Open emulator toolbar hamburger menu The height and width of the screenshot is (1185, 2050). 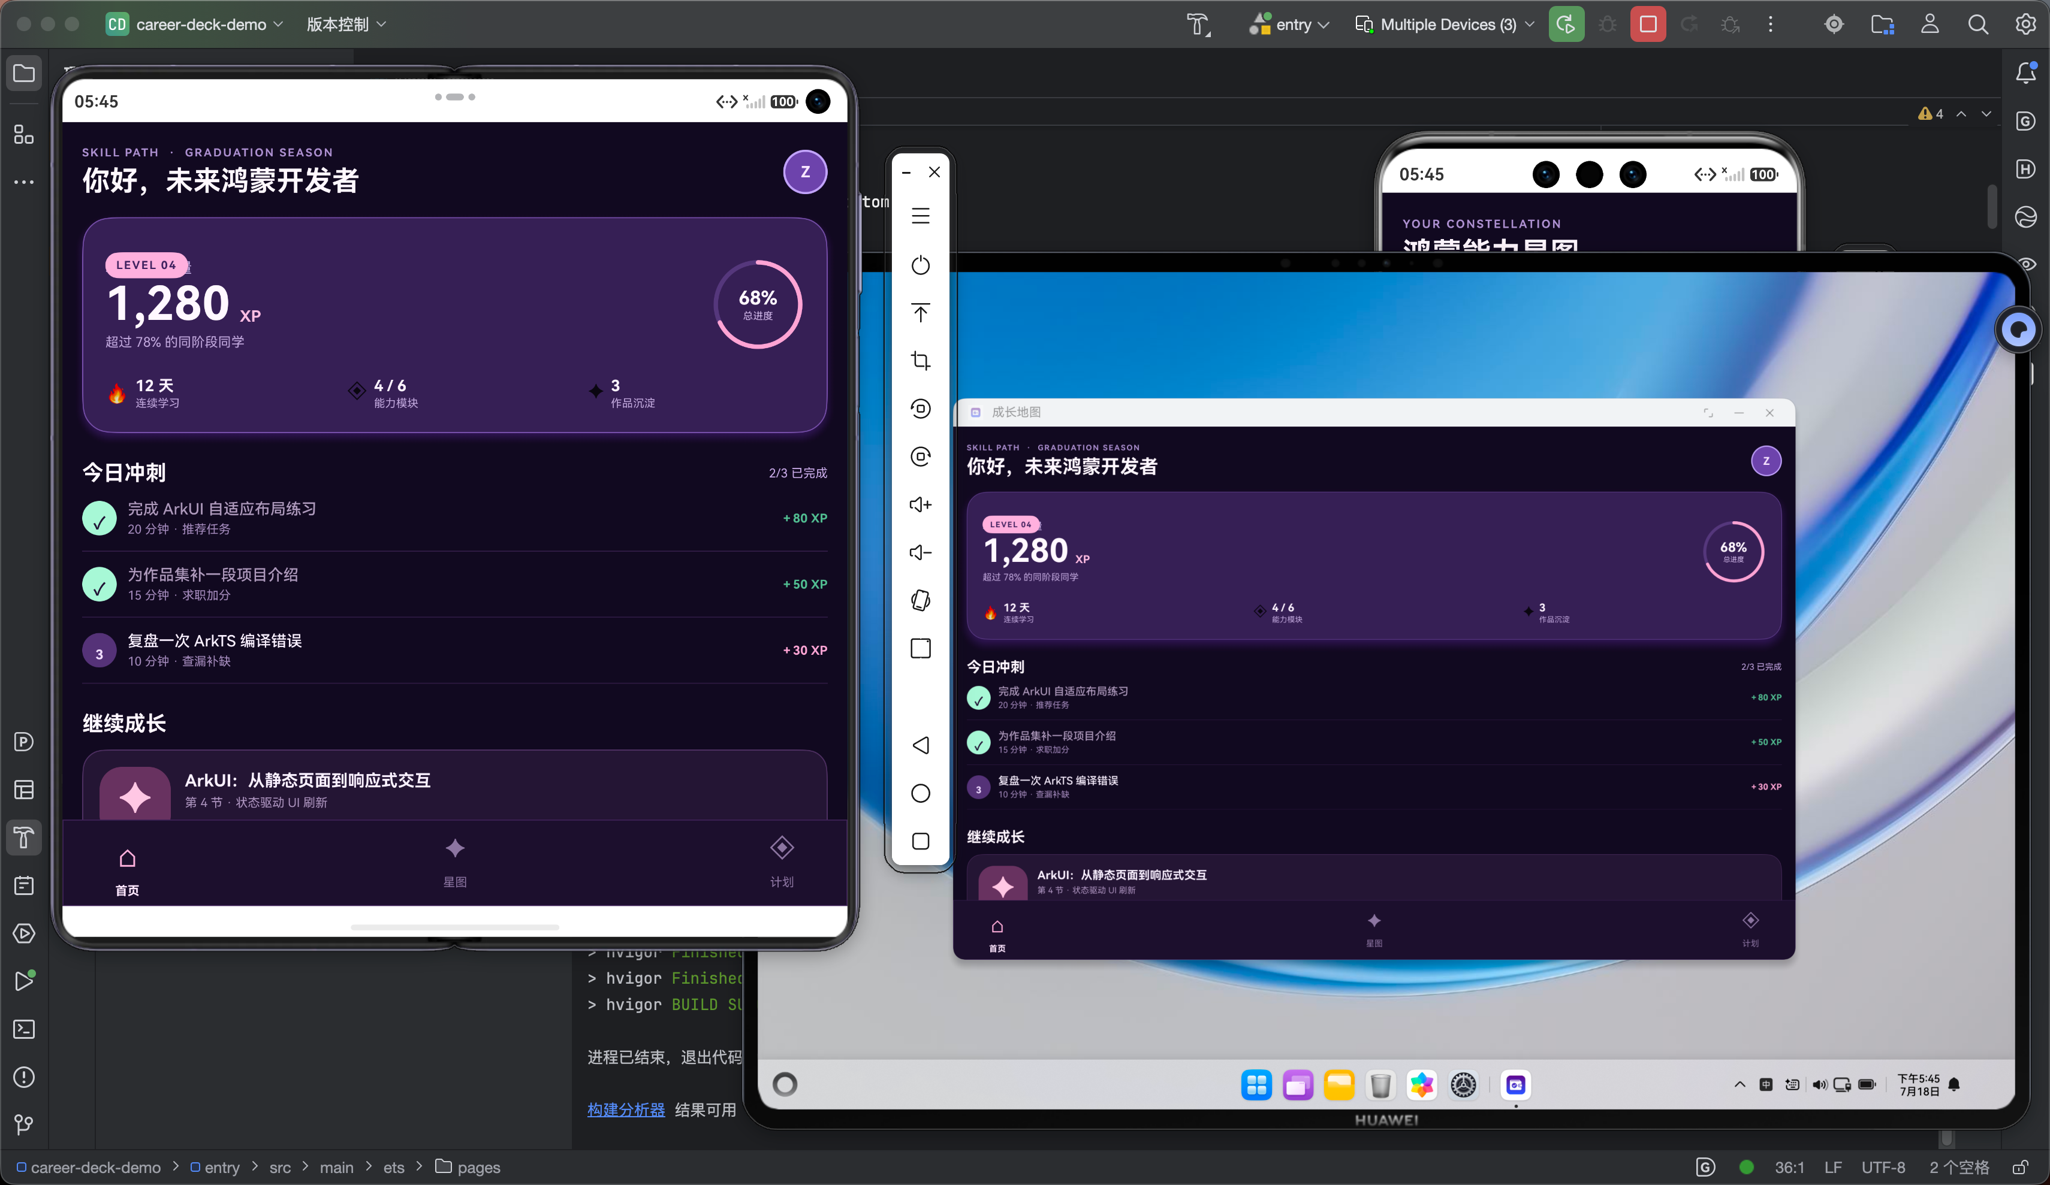pos(920,216)
